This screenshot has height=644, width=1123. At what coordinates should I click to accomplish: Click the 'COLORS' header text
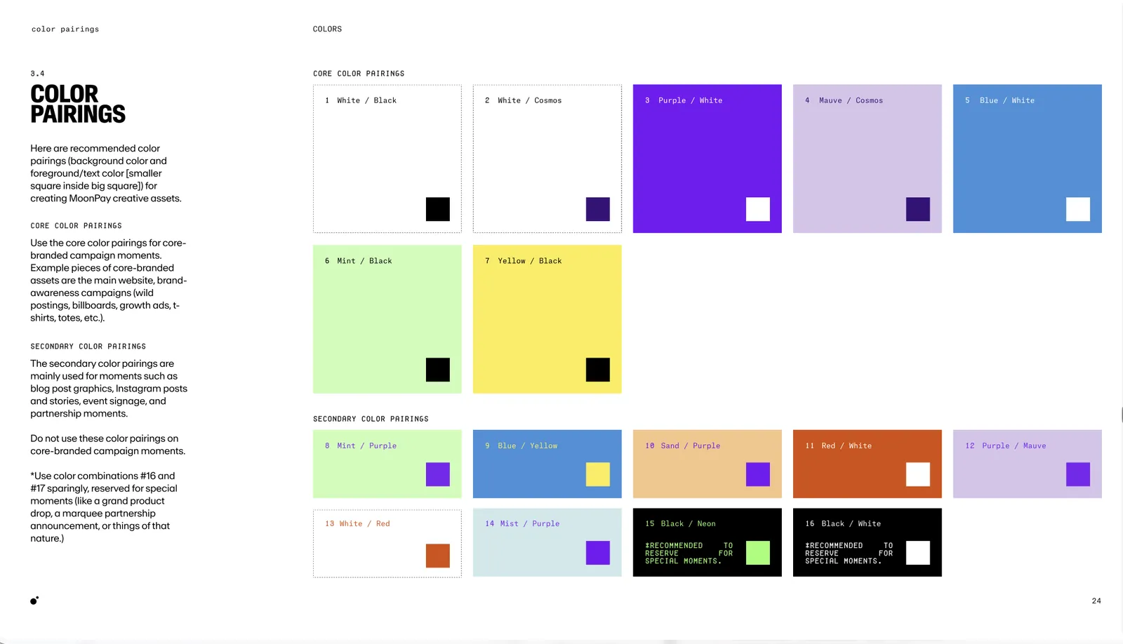tap(327, 29)
